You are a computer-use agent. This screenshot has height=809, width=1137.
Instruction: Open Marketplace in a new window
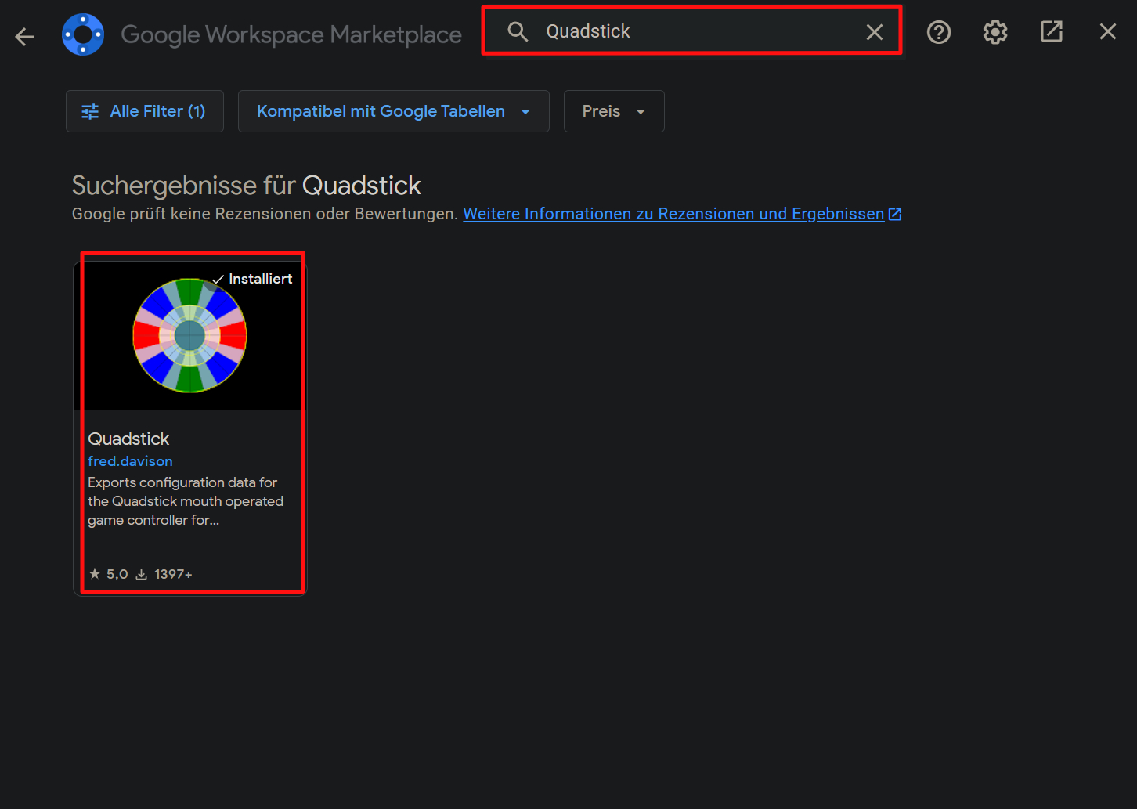click(1051, 31)
